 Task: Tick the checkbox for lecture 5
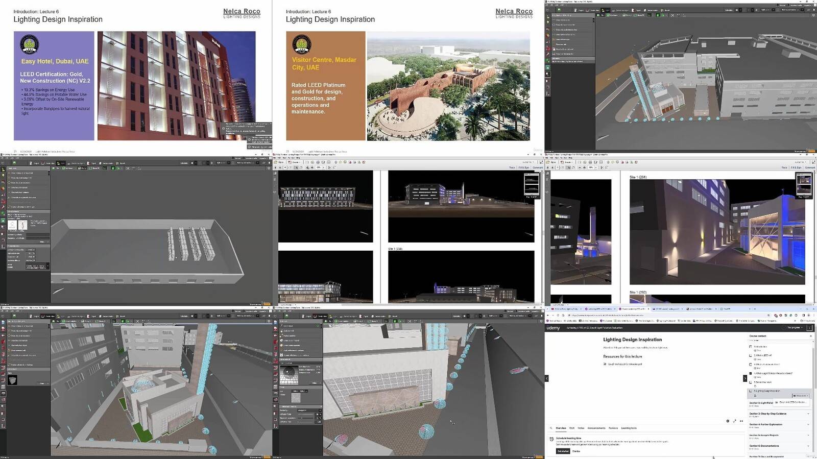(751, 382)
